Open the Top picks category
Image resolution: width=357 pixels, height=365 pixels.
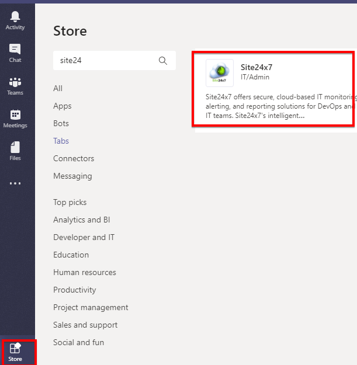(x=70, y=202)
